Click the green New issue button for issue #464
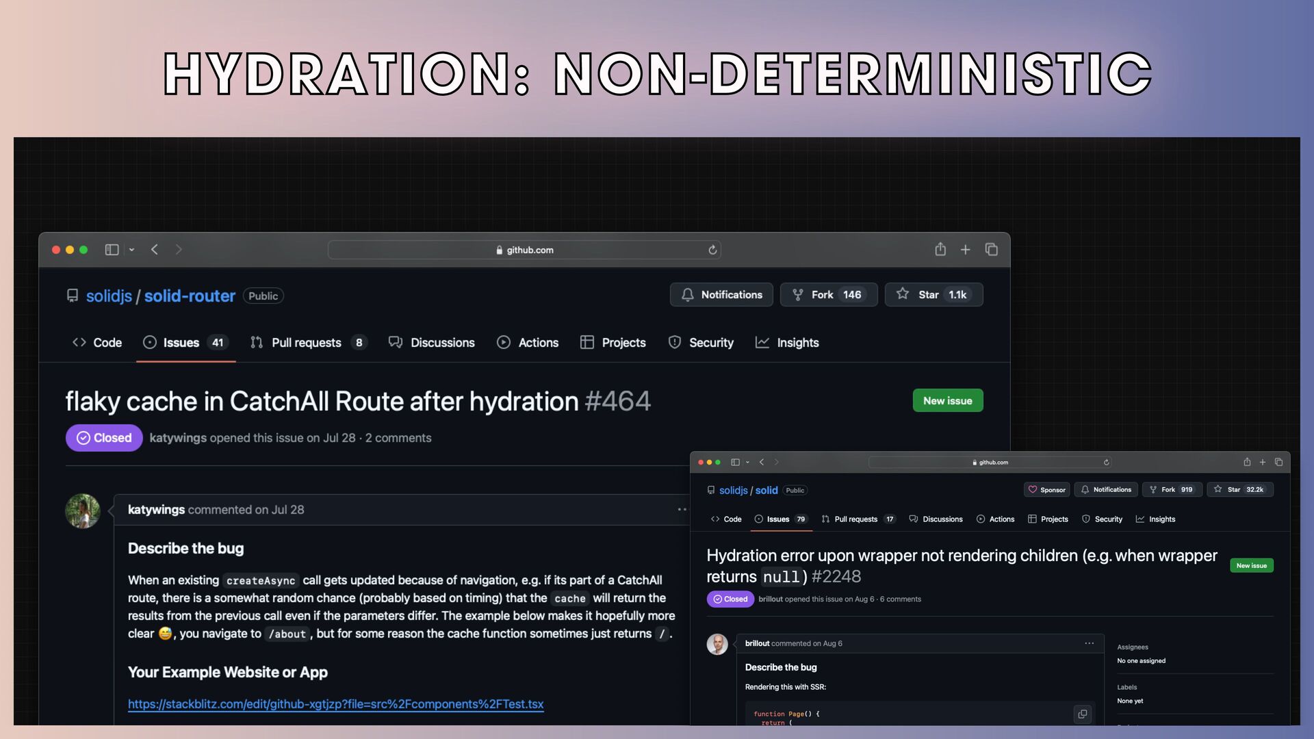The width and height of the screenshot is (1314, 739). point(947,401)
